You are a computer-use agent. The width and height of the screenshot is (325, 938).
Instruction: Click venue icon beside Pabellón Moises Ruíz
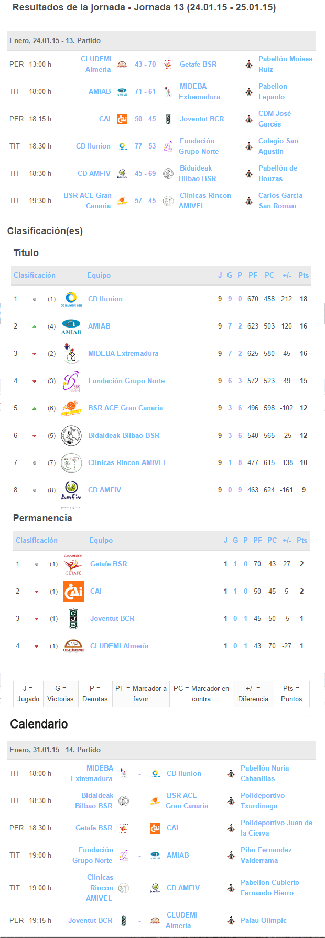click(x=249, y=64)
